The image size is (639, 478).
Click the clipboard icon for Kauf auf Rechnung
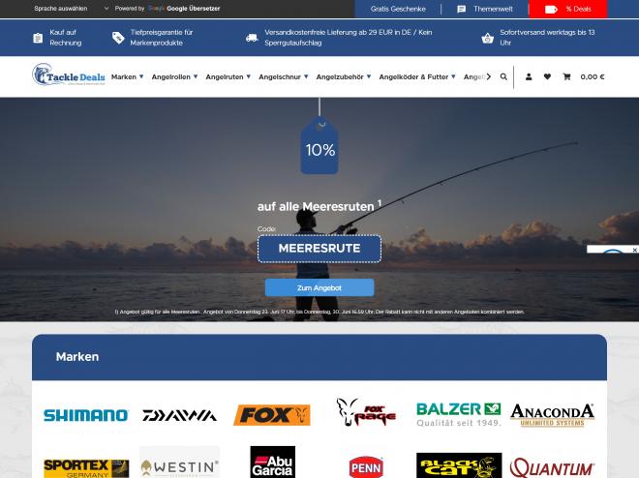[x=38, y=38]
